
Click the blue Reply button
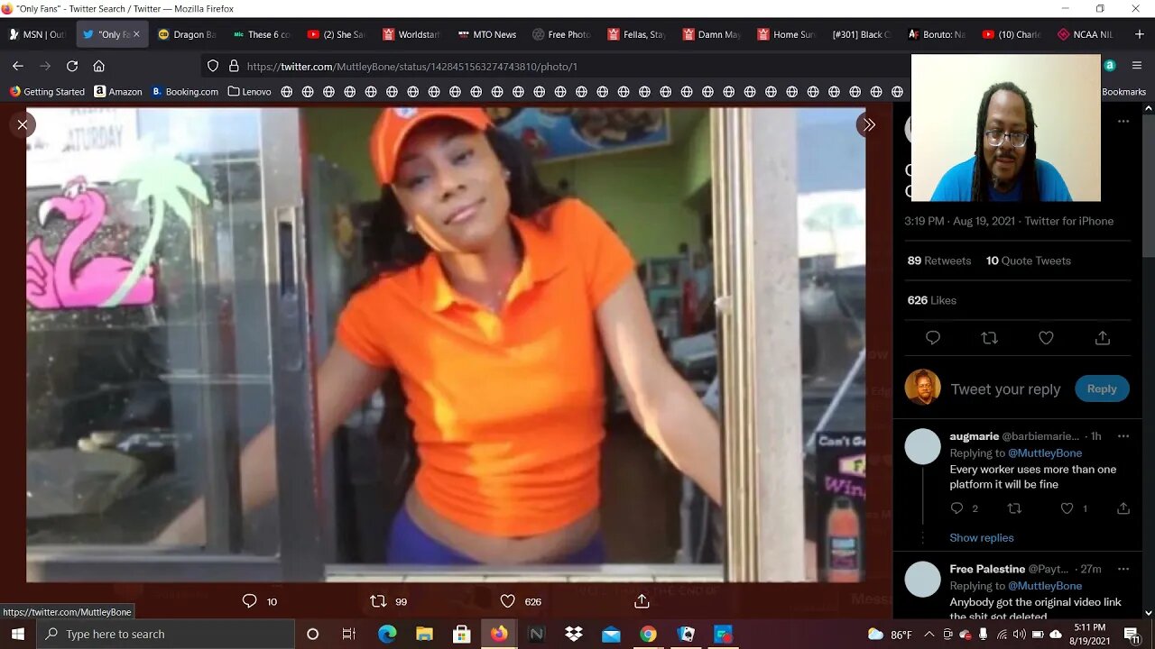click(x=1102, y=388)
